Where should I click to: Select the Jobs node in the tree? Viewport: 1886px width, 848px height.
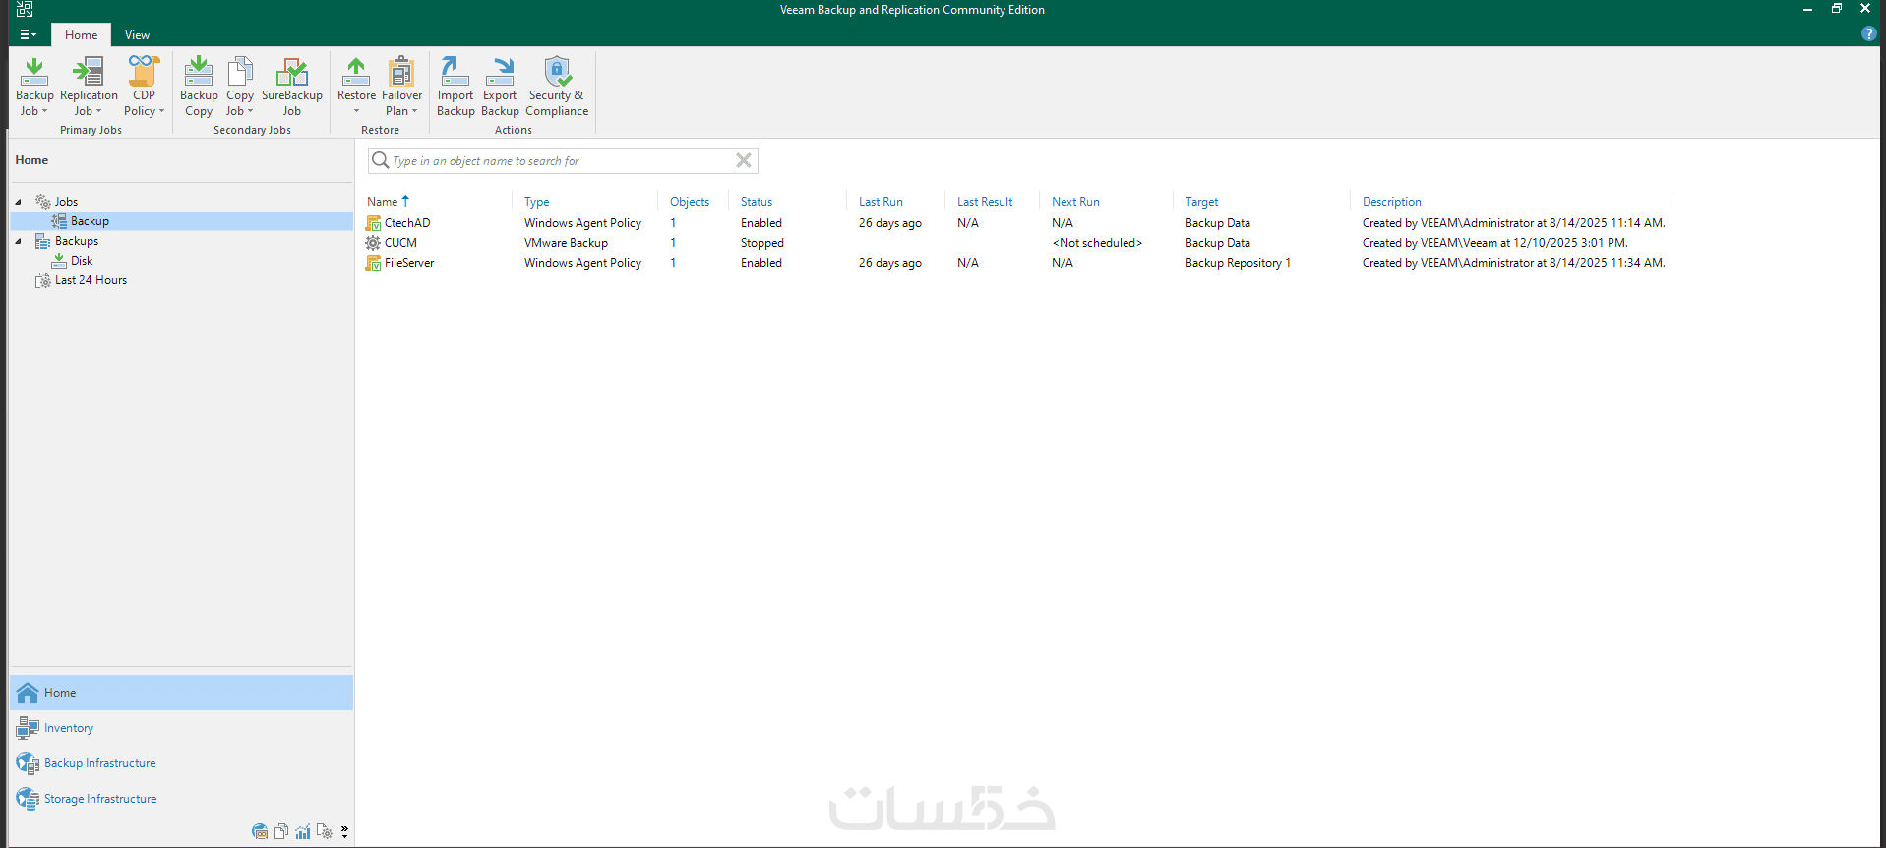(x=66, y=202)
